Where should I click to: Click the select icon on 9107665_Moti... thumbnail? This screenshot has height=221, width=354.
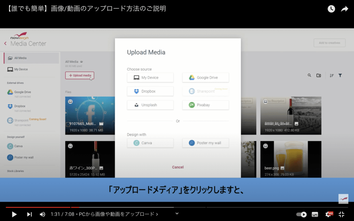click(x=70, y=102)
